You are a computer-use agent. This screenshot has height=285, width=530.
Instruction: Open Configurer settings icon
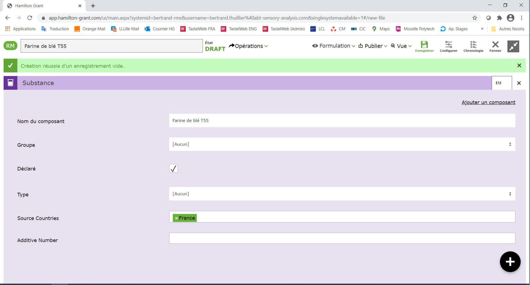point(449,46)
